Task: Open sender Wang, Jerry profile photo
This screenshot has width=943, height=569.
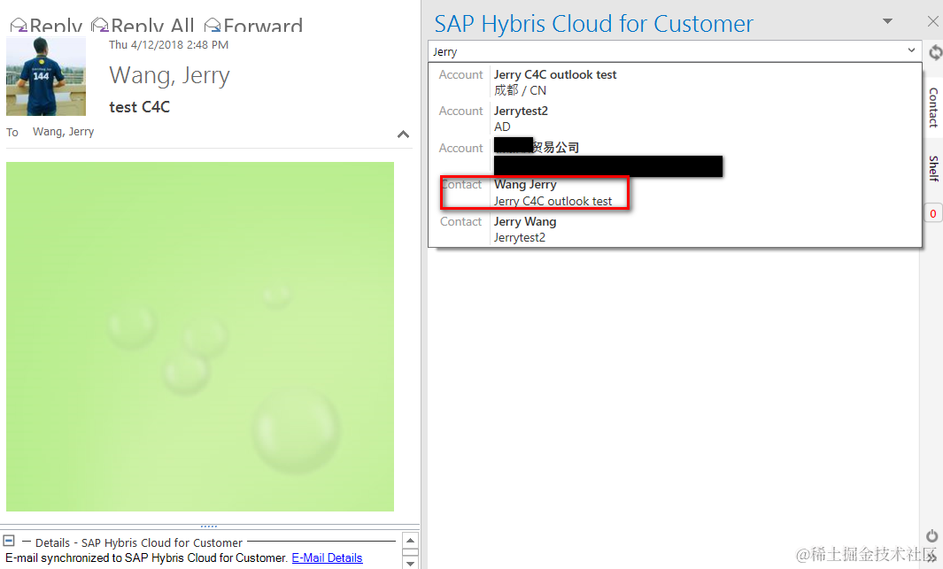Action: point(46,76)
